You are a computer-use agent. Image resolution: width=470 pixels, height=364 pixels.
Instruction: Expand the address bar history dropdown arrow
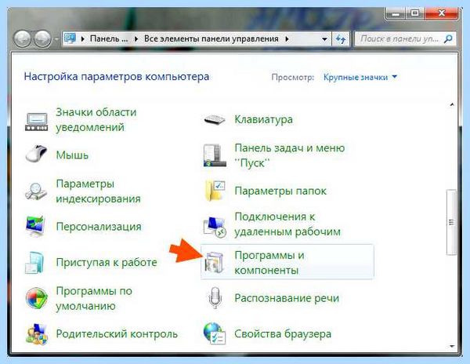324,39
